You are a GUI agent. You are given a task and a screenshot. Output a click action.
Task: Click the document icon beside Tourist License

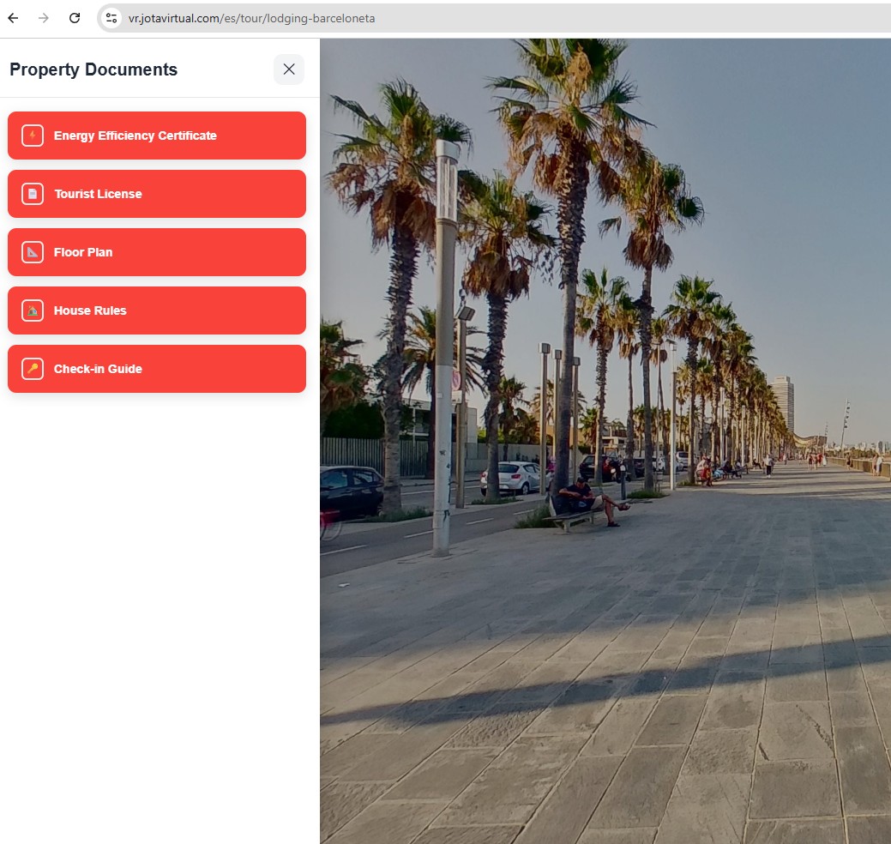pyautogui.click(x=33, y=194)
